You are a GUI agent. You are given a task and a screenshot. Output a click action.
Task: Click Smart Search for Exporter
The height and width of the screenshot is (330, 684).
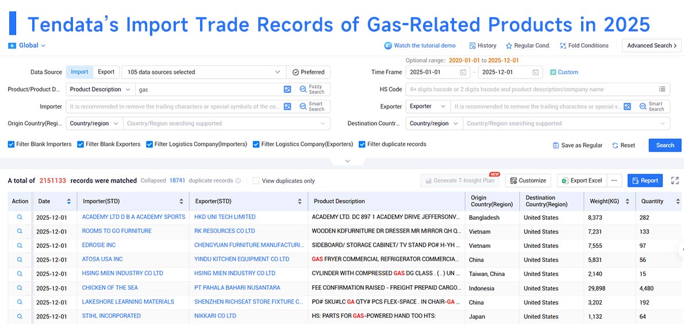[x=652, y=106]
